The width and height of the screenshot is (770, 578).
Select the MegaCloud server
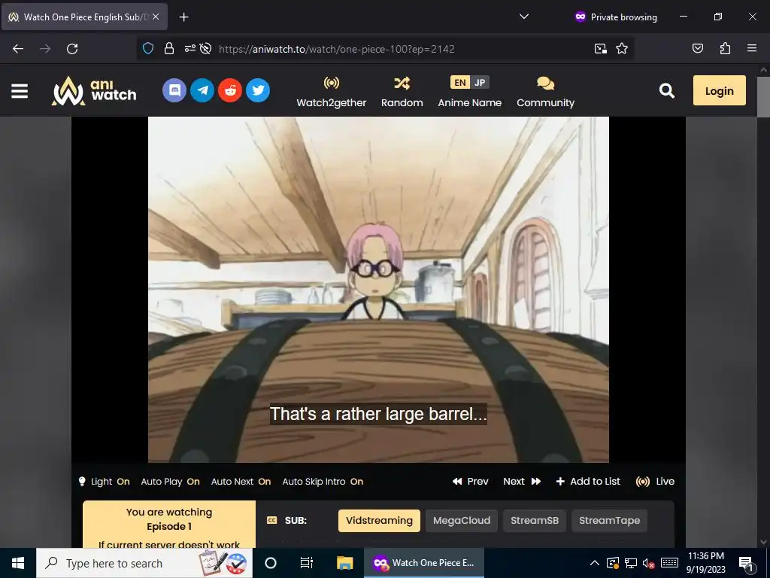coord(462,521)
